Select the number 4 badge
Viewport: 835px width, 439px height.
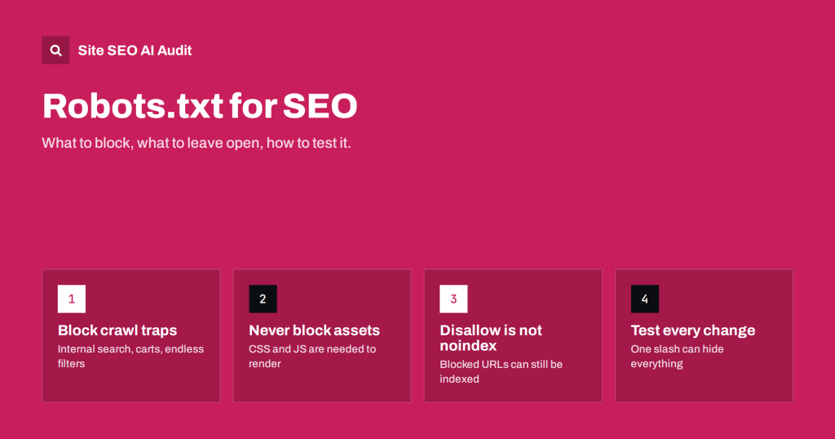(x=644, y=299)
